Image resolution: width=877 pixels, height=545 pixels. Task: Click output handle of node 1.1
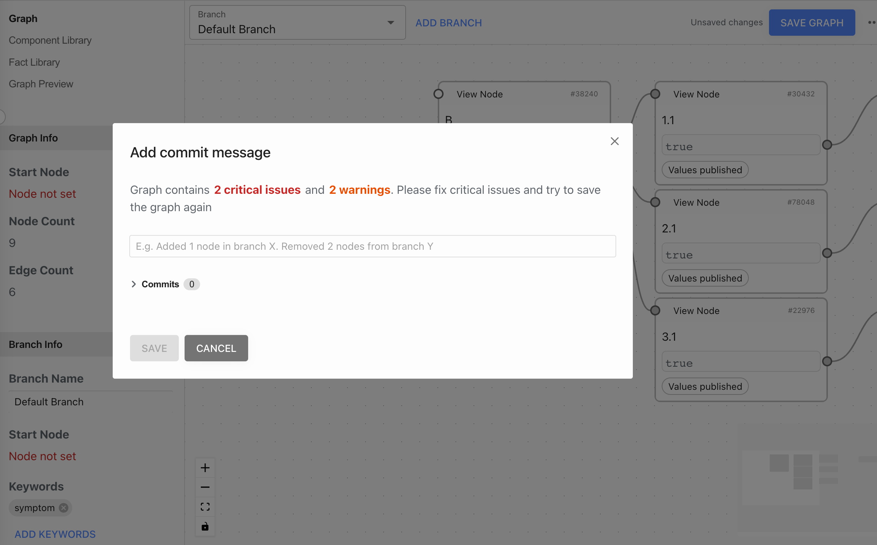827,145
